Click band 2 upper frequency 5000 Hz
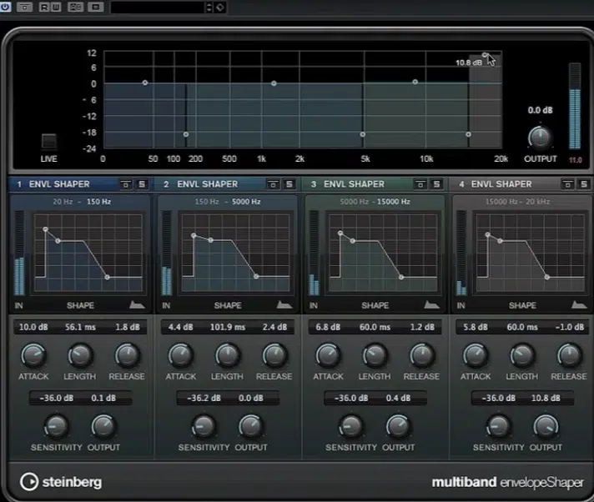Screen dimensions: 594x502 [246, 202]
